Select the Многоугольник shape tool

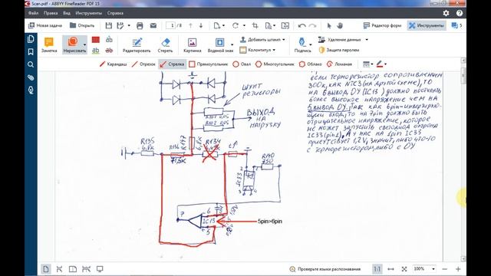point(275,64)
